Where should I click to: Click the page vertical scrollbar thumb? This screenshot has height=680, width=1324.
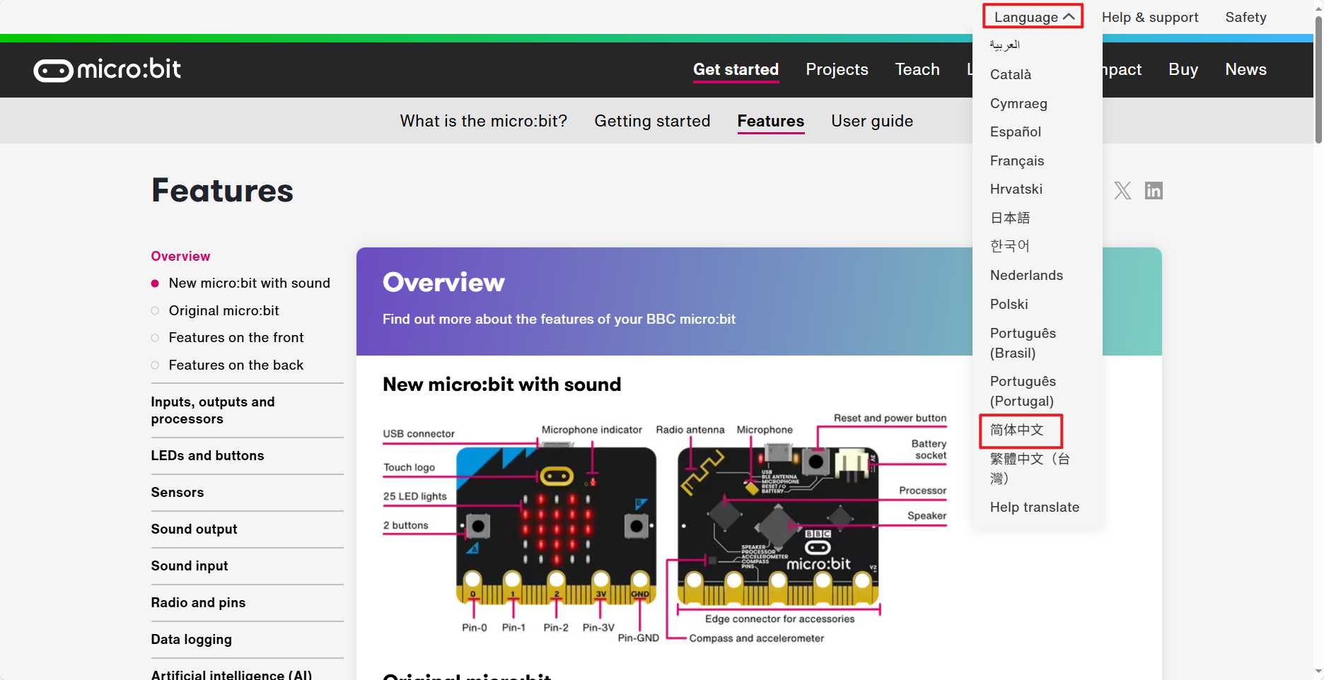pyautogui.click(x=1318, y=79)
